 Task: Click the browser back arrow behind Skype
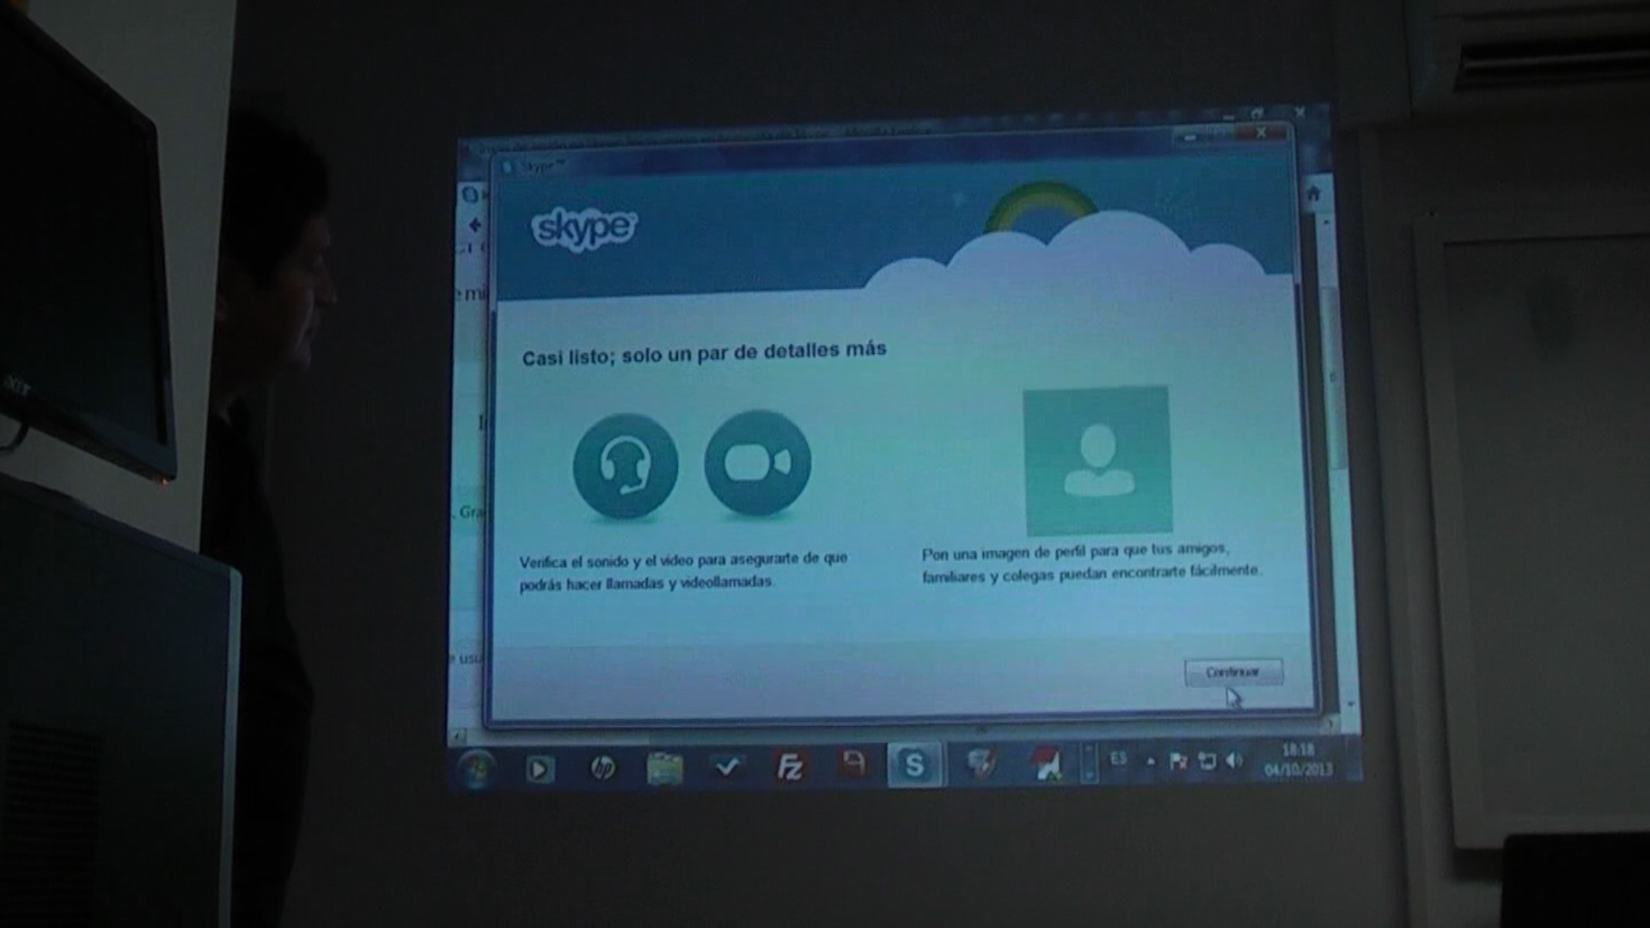click(x=475, y=225)
